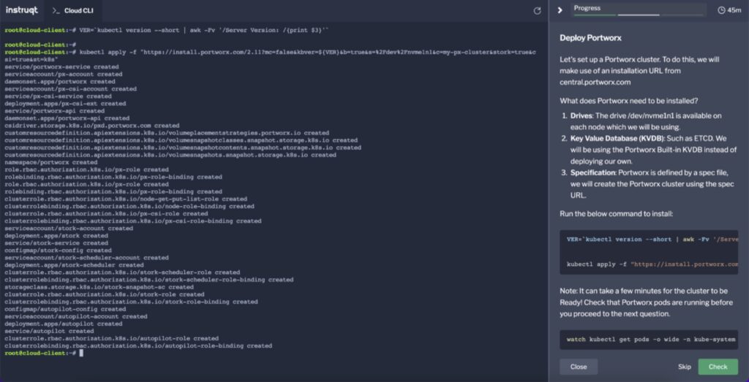Viewport: 749px width, 382px height.
Task: Collapse the instructions panel with the chevron
Action: (x=560, y=10)
